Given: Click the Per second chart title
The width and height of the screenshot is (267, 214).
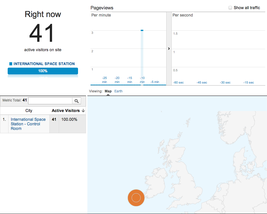Looking at the screenshot, I should click(x=182, y=15).
